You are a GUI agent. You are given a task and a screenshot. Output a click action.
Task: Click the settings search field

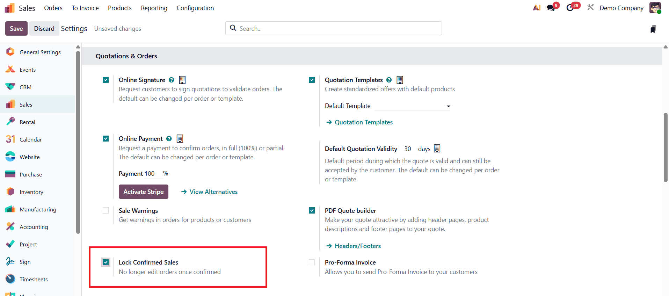(x=334, y=28)
